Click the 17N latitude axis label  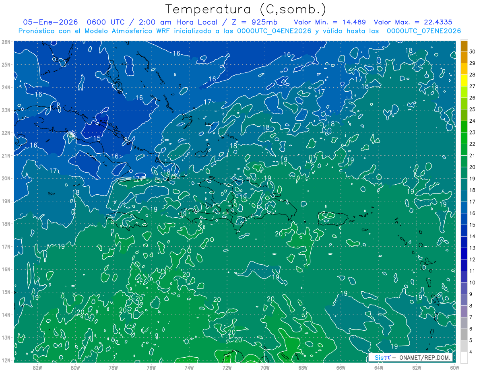pyautogui.click(x=6, y=246)
